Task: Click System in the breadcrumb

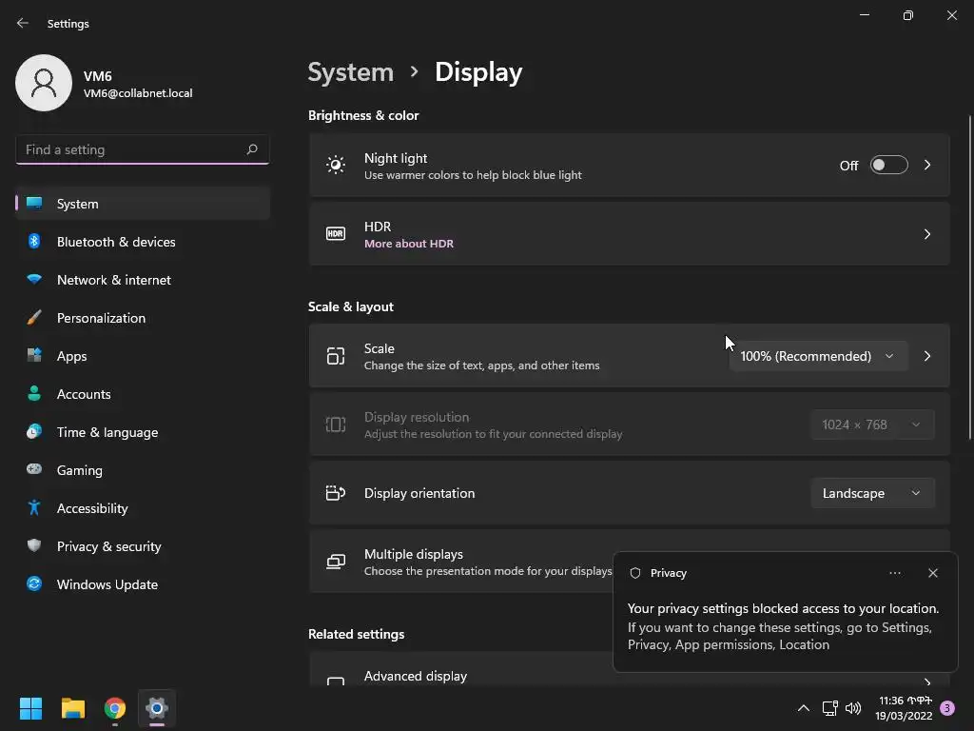Action: point(350,72)
